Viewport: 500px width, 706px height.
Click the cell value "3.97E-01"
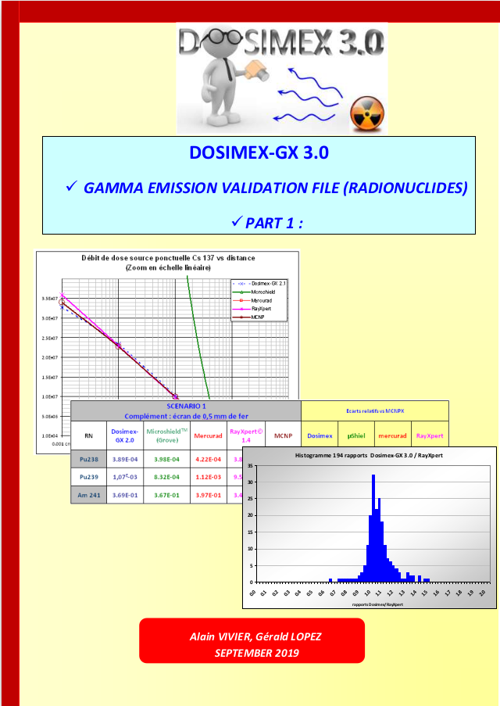(x=208, y=495)
